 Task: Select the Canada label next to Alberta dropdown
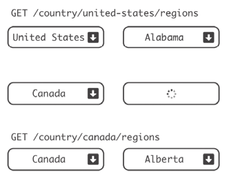[x=49, y=159]
